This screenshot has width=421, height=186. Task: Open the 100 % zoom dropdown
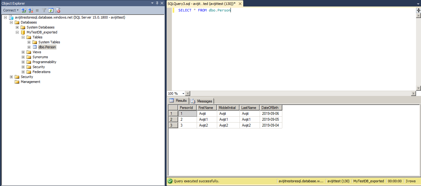click(x=183, y=93)
